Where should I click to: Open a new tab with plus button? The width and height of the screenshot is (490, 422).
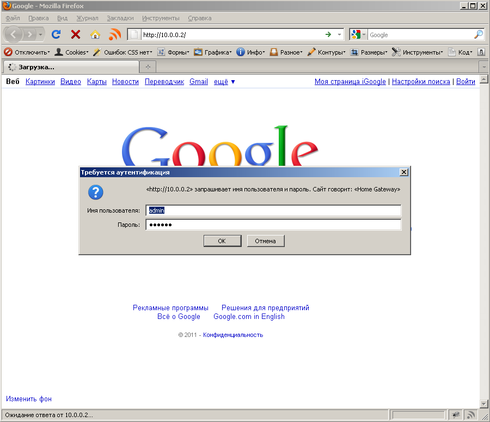point(148,67)
